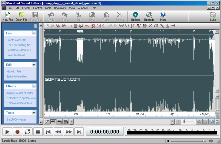The image size is (221, 144).
Task: Collapse the Files panel section
Action: [34, 33]
